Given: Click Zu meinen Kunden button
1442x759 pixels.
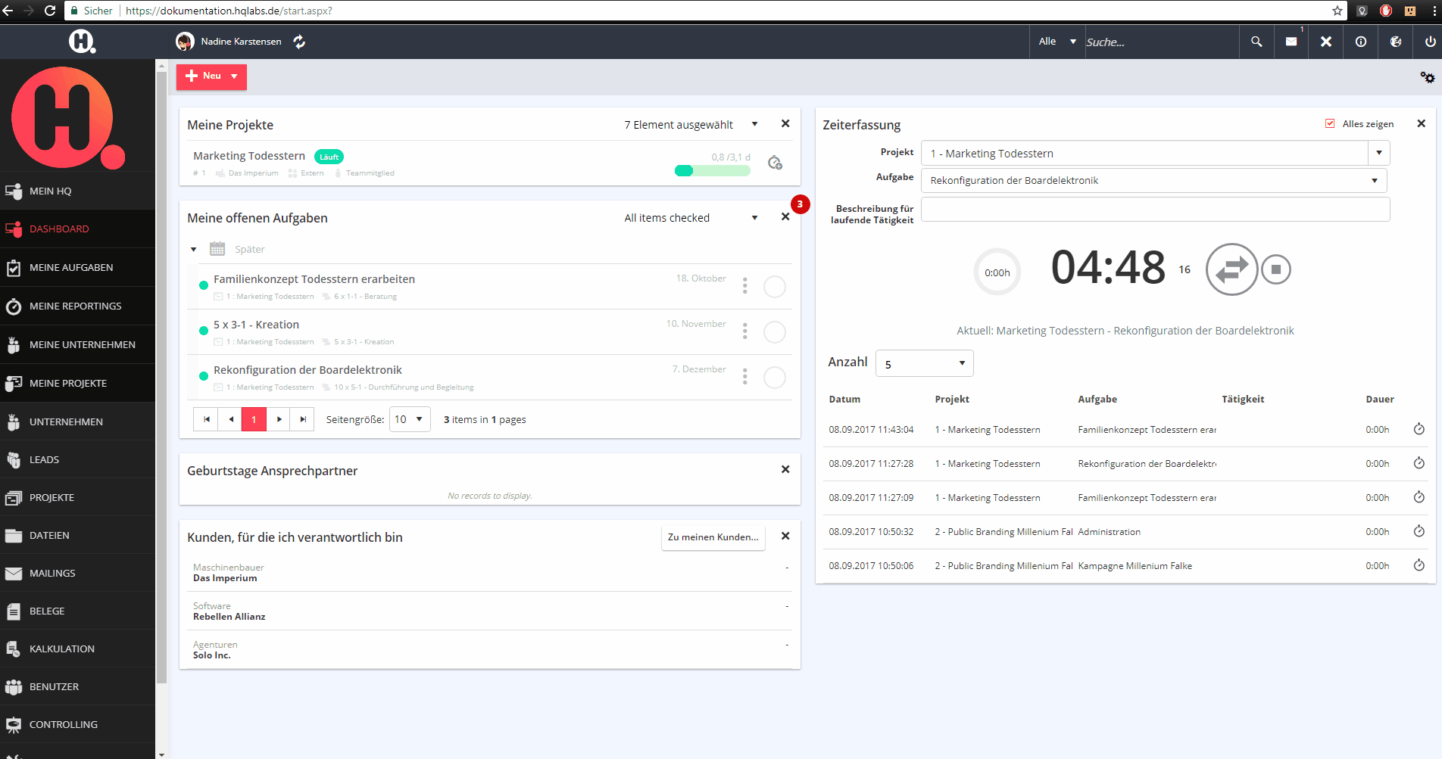Looking at the screenshot, I should 712,537.
